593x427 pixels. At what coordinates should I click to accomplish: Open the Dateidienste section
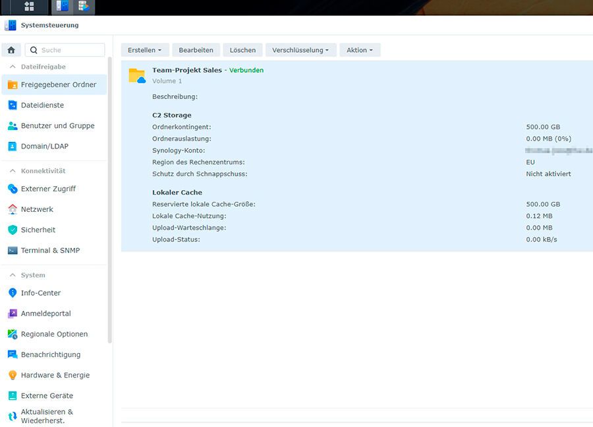click(x=42, y=105)
